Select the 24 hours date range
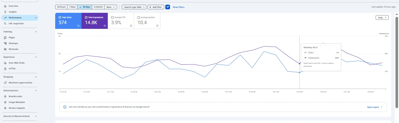The width and height of the screenshot is (399, 123). tap(61, 7)
